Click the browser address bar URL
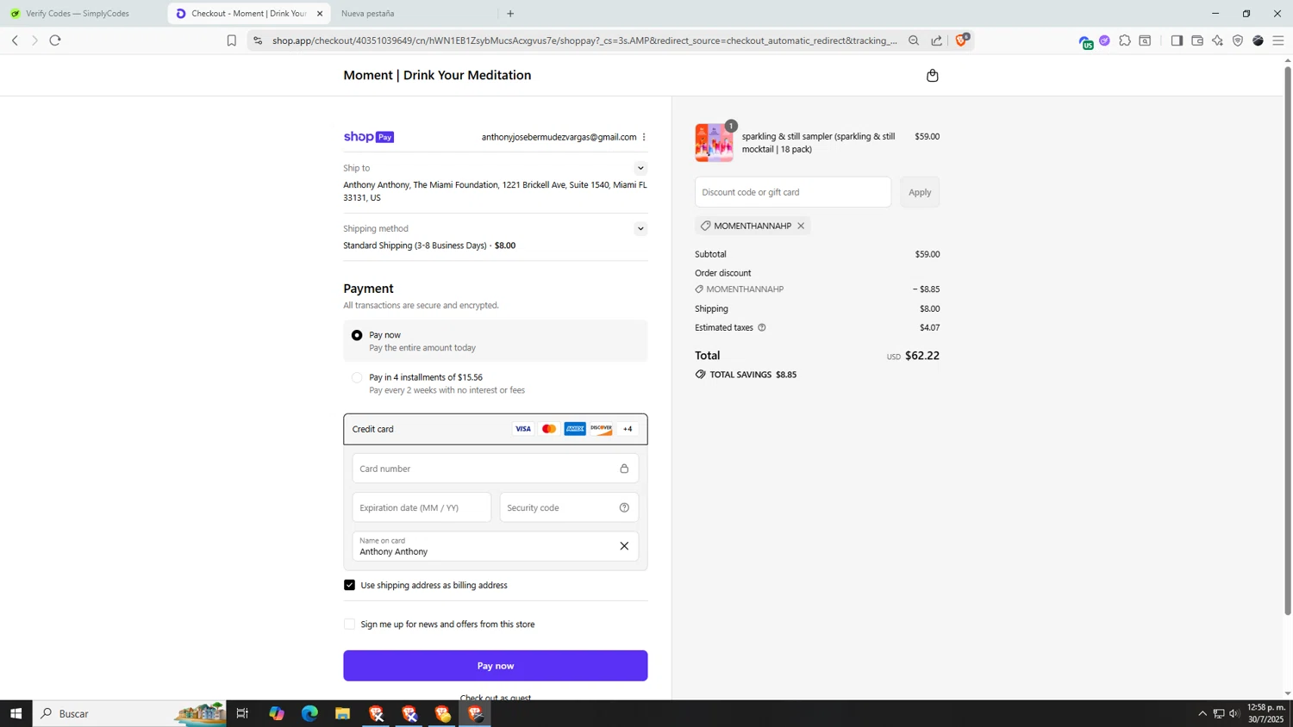This screenshot has width=1293, height=727. pos(584,40)
